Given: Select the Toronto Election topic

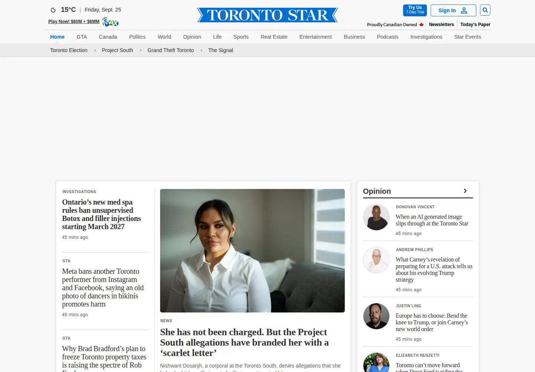Looking at the screenshot, I should pyautogui.click(x=69, y=50).
